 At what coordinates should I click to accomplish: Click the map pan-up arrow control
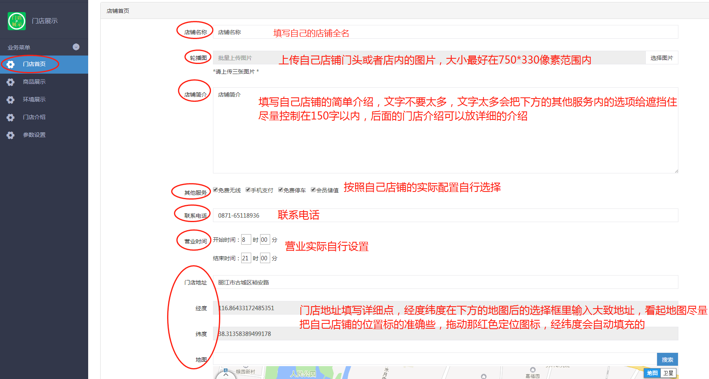tap(226, 375)
